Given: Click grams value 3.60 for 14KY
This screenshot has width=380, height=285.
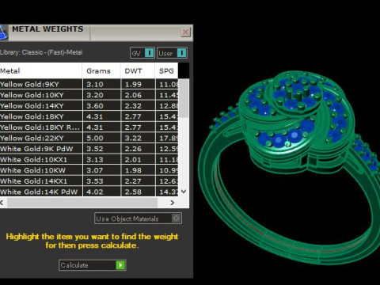Looking at the screenshot, I should [95, 106].
